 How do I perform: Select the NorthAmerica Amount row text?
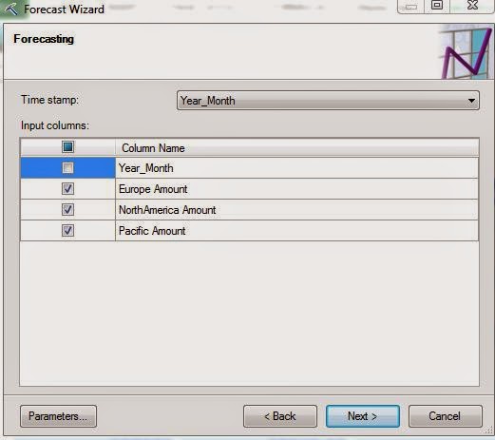pos(167,210)
